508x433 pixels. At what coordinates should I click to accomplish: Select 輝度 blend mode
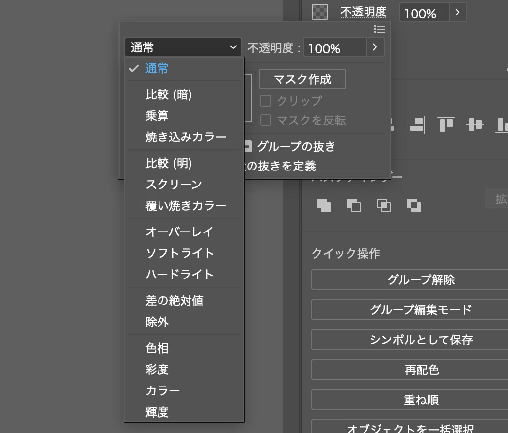coord(184,412)
